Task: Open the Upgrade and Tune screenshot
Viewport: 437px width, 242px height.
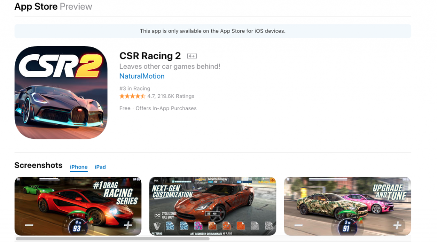Action: pos(347,206)
